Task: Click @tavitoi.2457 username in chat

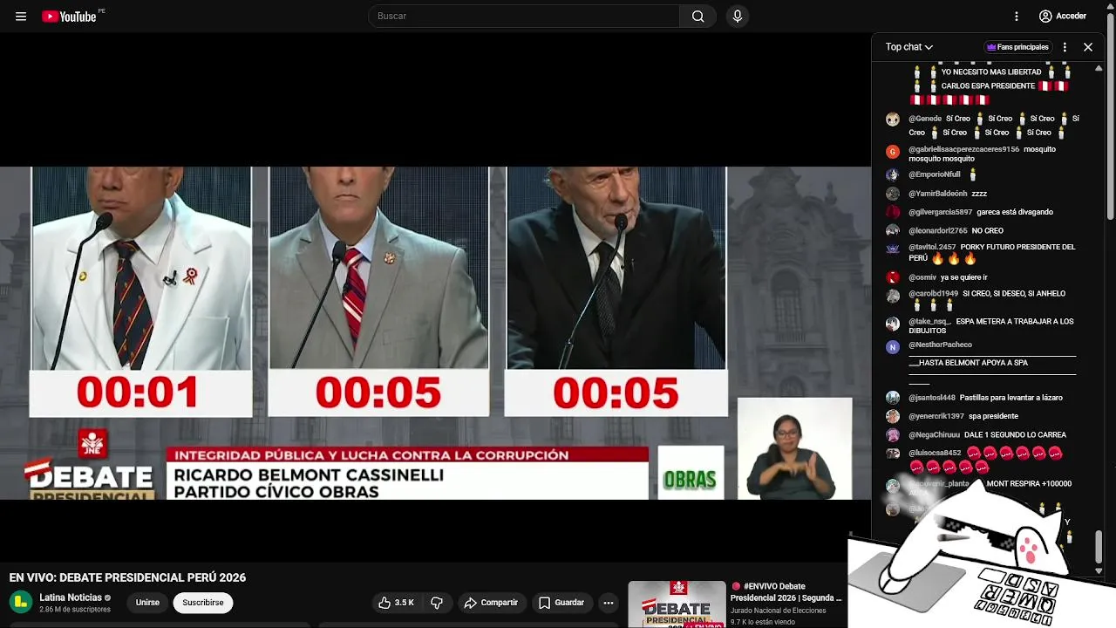Action: tap(932, 247)
